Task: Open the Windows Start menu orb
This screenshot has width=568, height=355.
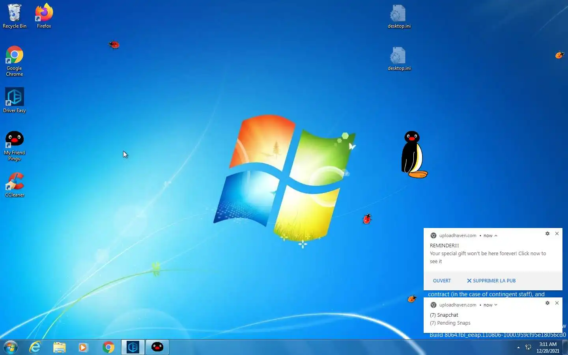Action: pyautogui.click(x=11, y=347)
